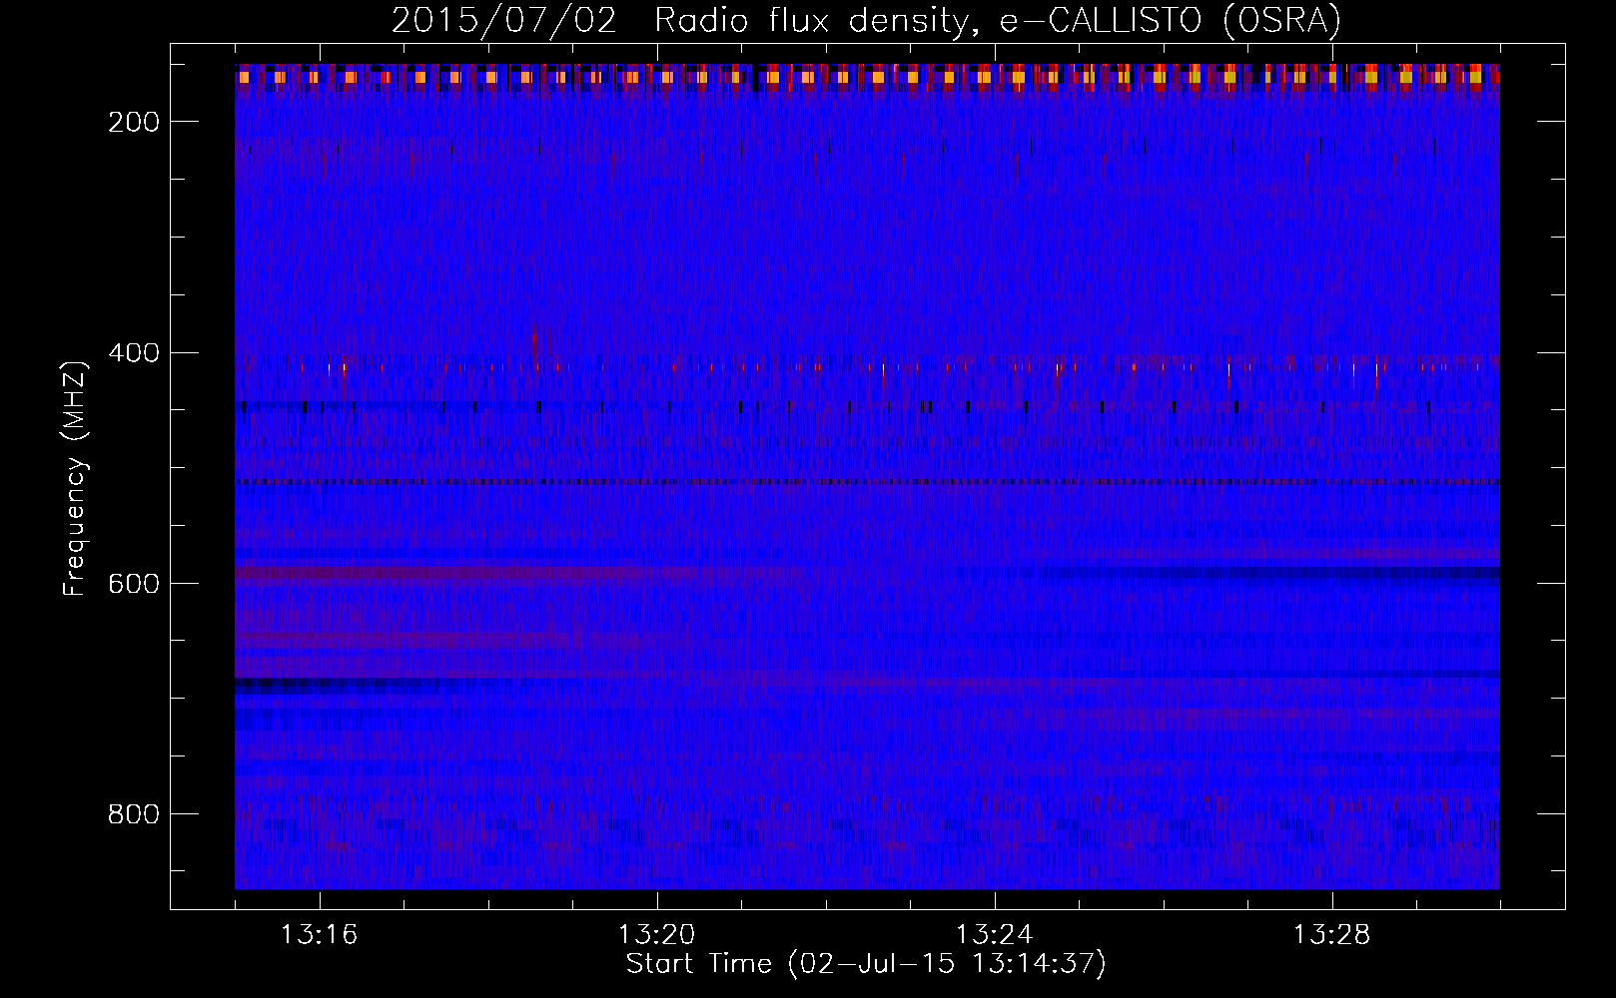Image resolution: width=1616 pixels, height=998 pixels.
Task: Click the bright orange strip atop the spectrogram
Action: click(x=866, y=77)
